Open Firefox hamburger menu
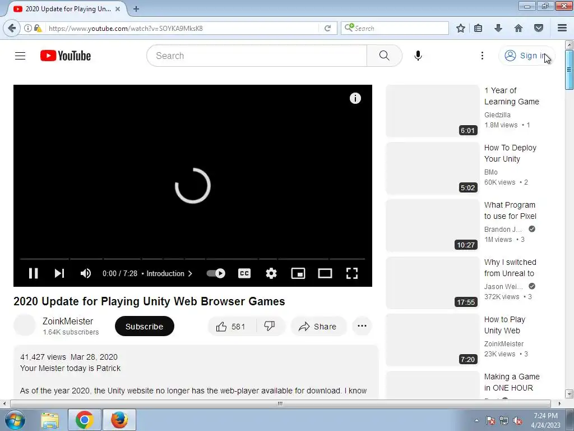The height and width of the screenshot is (431, 574). (x=562, y=28)
